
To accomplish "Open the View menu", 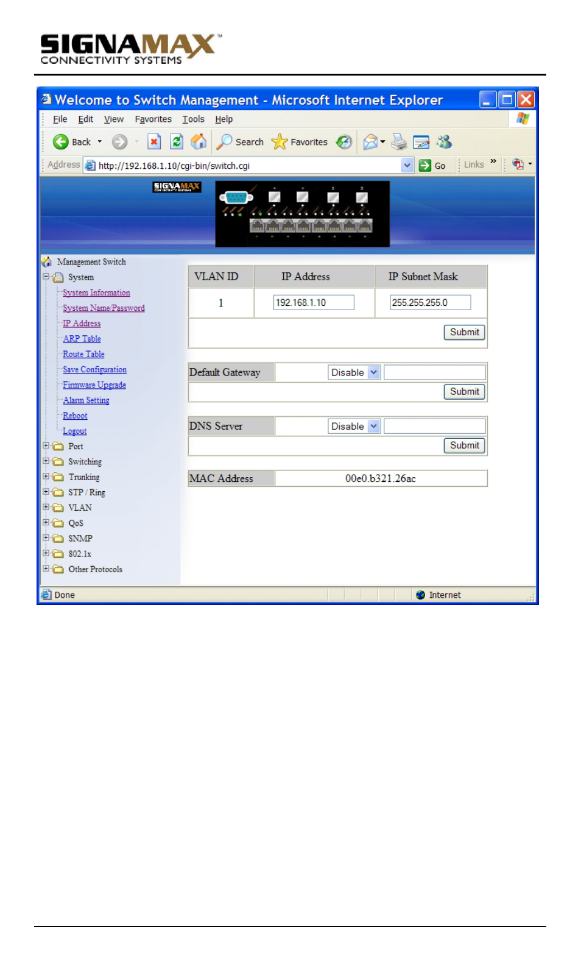I will click(x=114, y=119).
